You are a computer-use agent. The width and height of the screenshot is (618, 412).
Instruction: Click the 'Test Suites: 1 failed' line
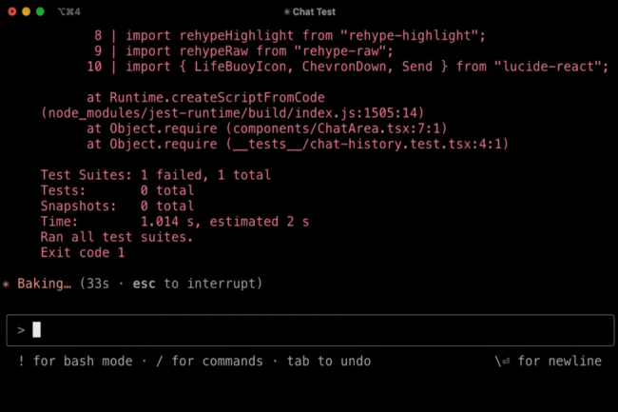[x=156, y=175]
